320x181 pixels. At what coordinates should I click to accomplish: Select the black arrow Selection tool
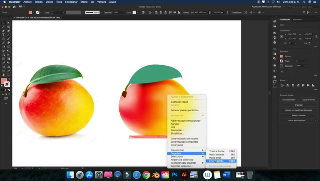pyautogui.click(x=4, y=23)
